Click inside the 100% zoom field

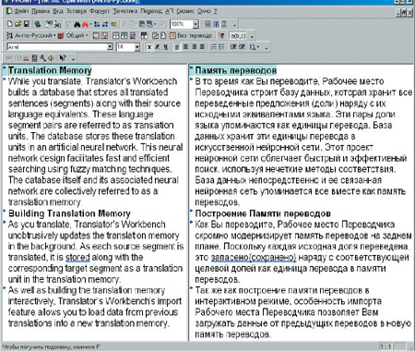pyautogui.click(x=181, y=24)
